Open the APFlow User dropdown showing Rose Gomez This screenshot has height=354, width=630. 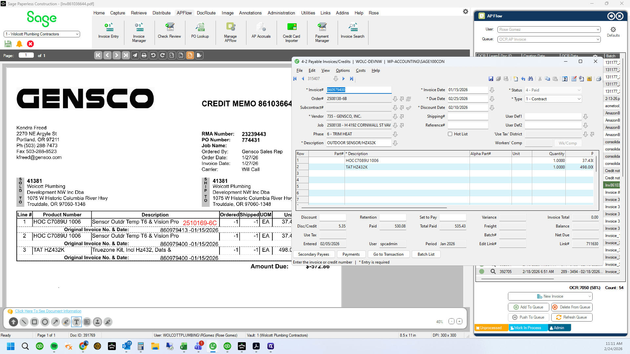(x=549, y=29)
